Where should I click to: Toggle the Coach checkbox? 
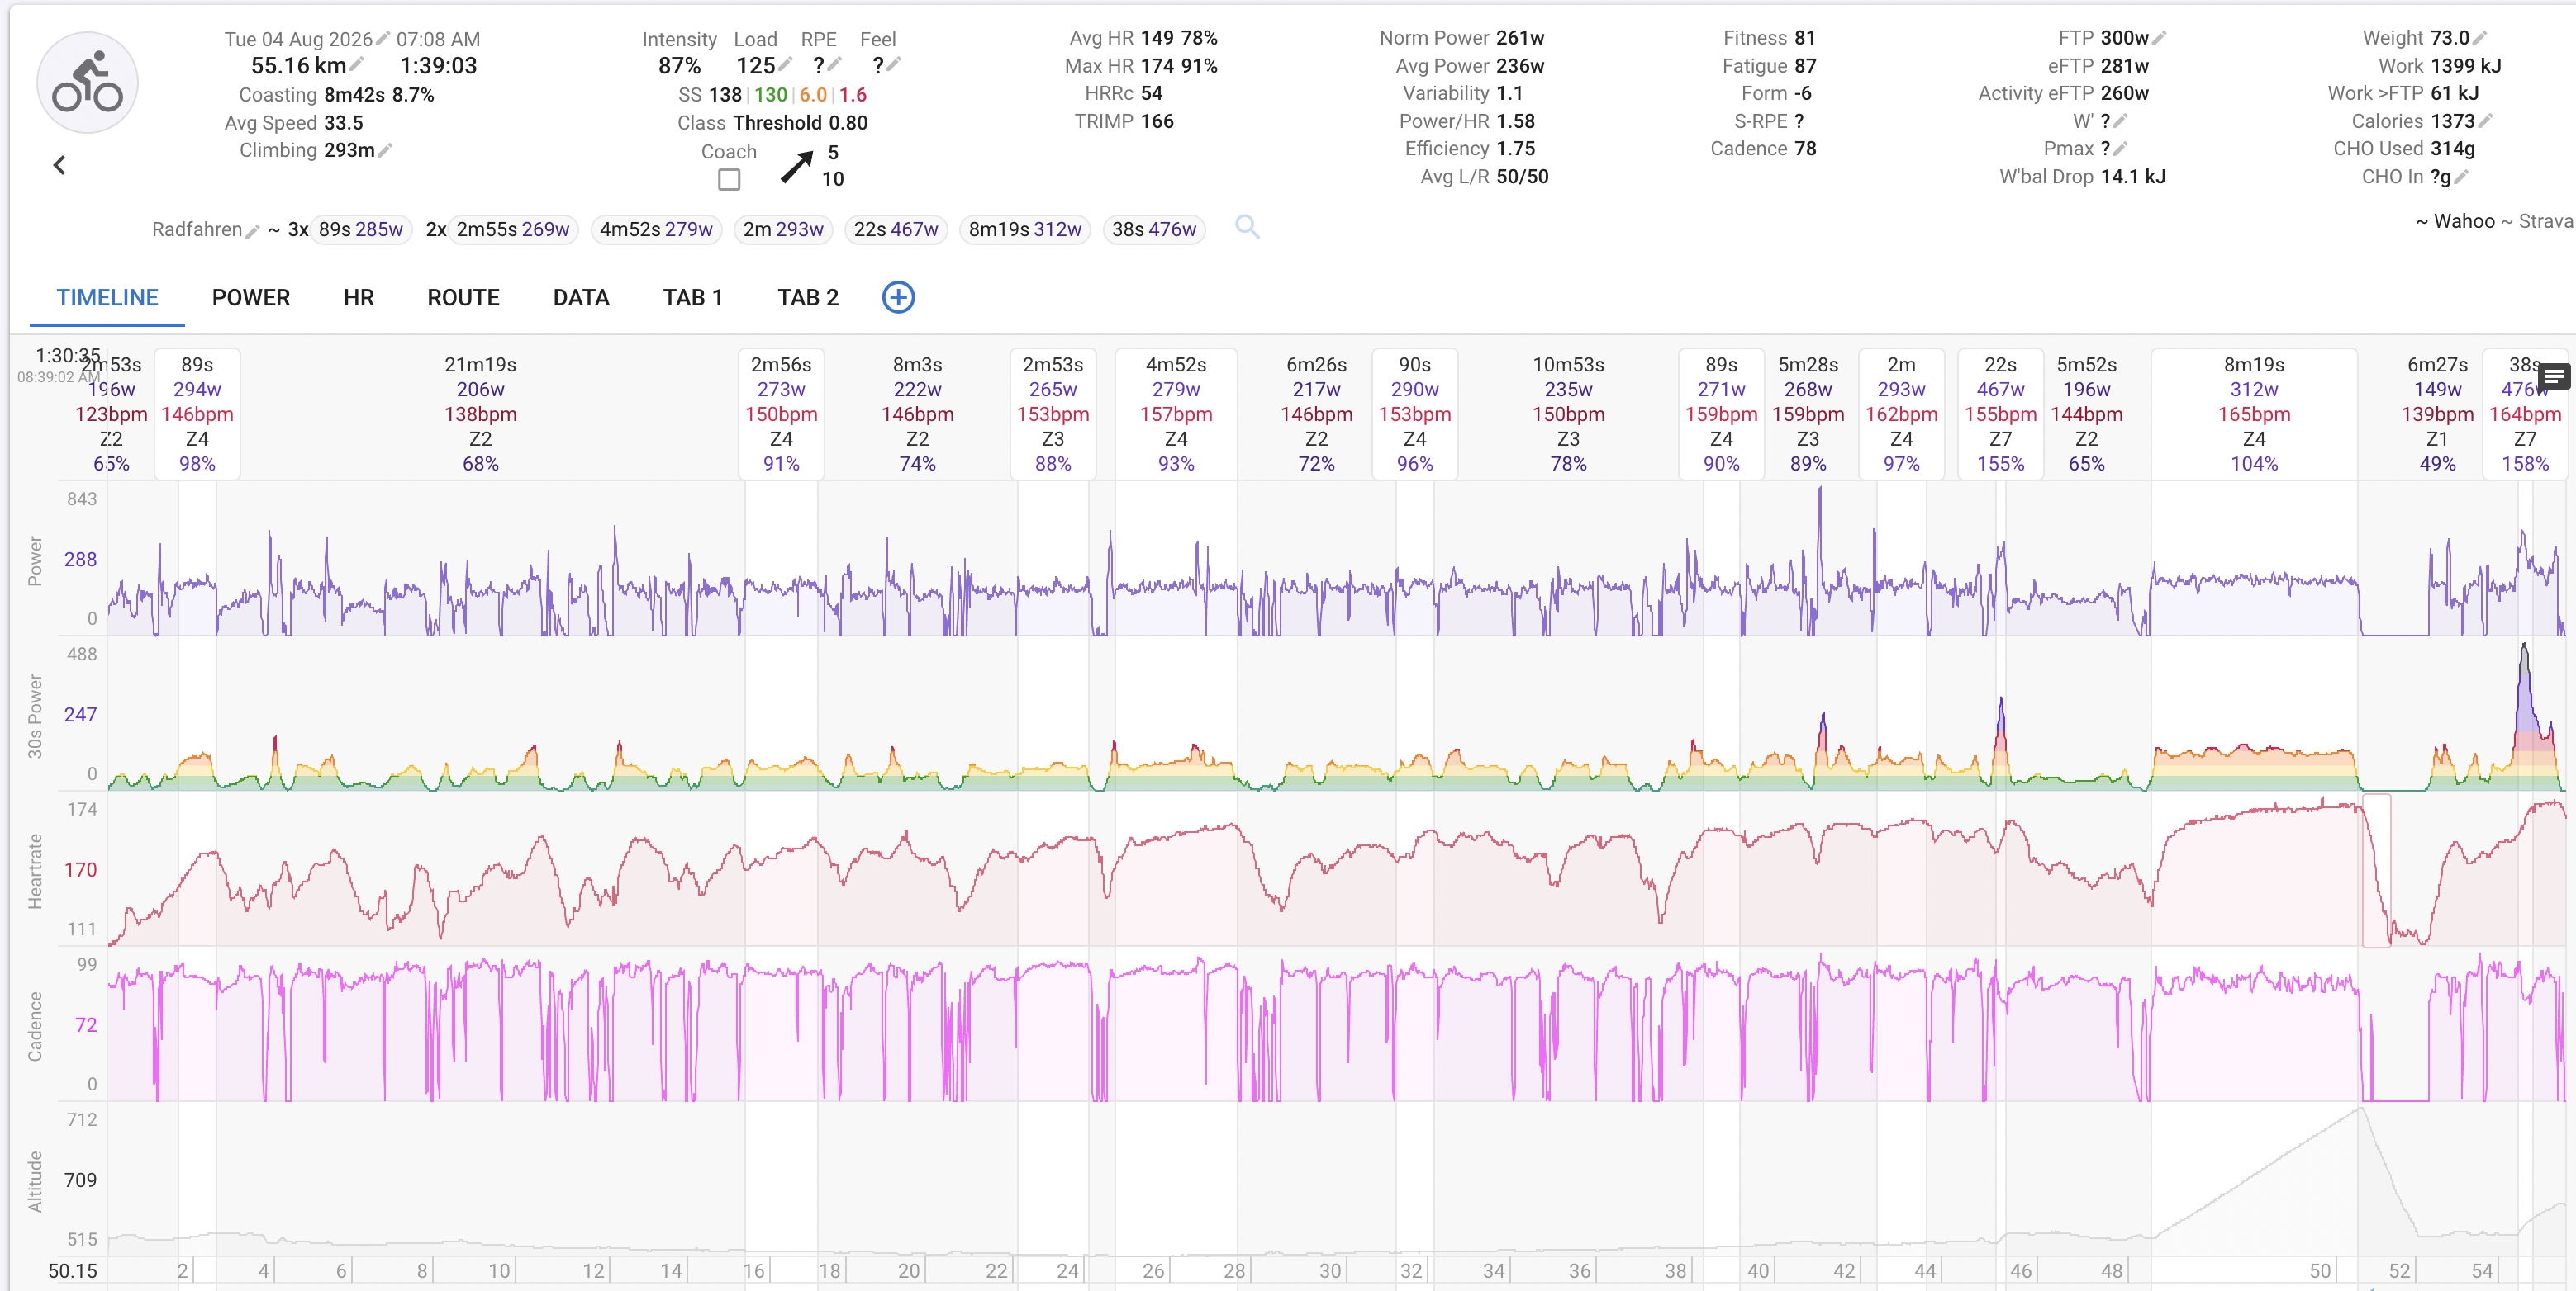coord(729,180)
